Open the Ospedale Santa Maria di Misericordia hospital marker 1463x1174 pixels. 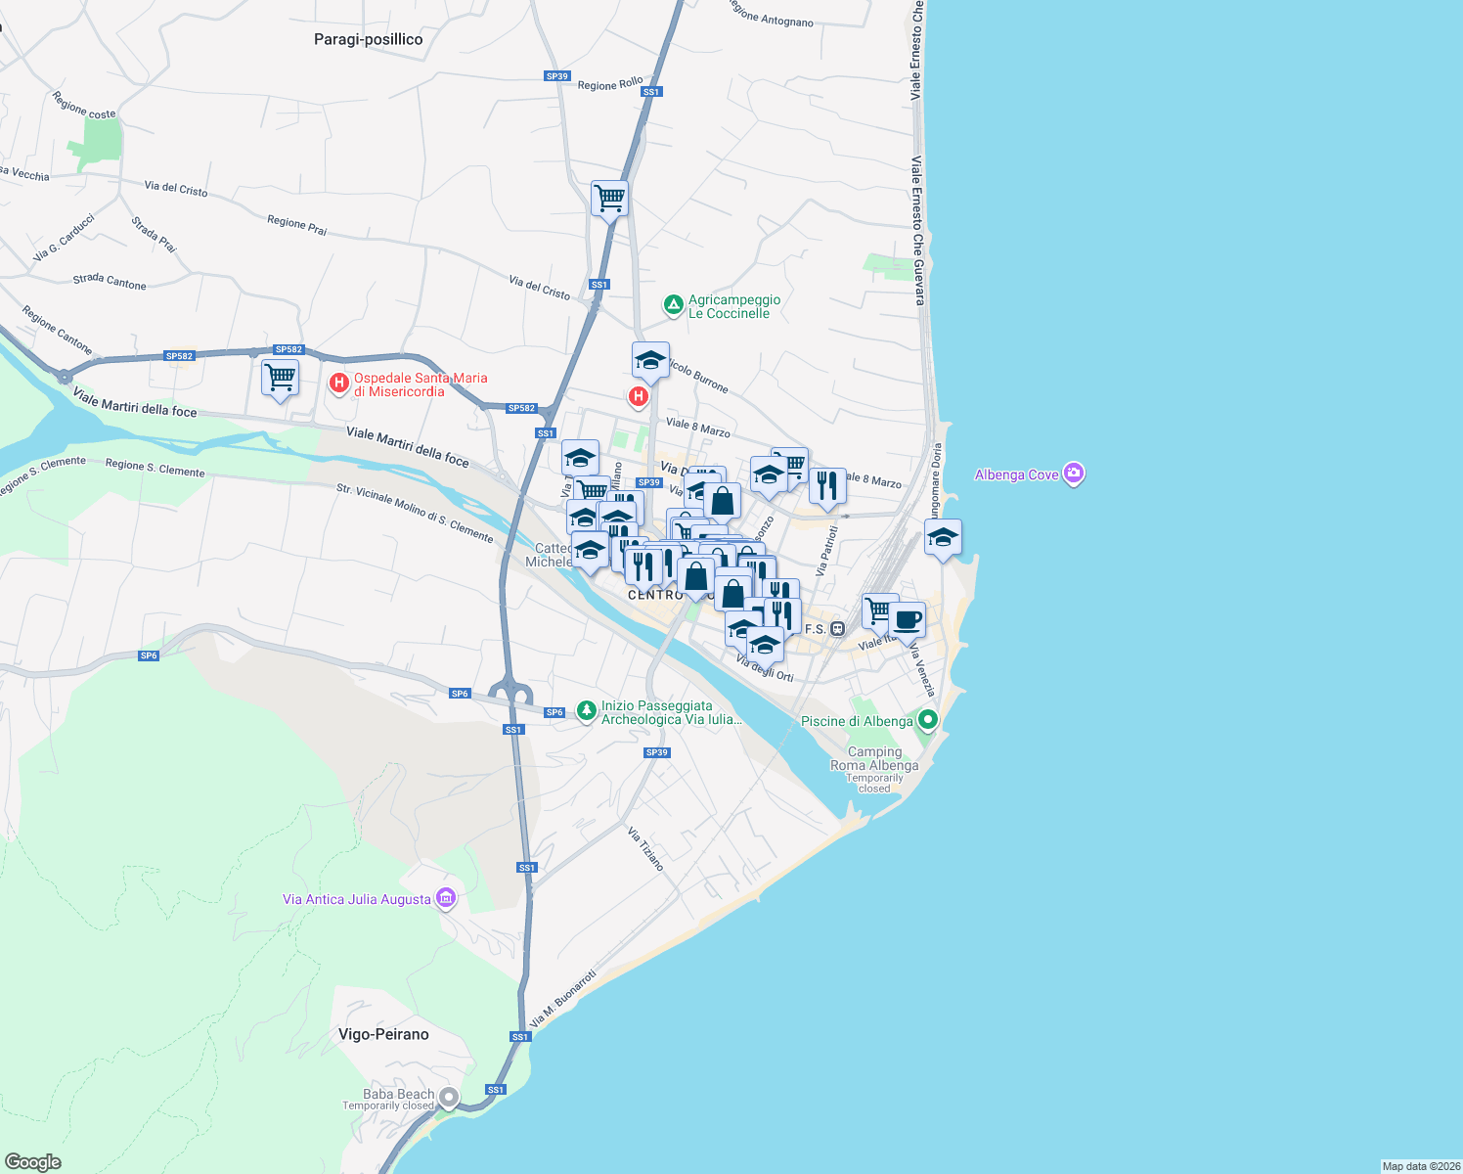click(x=339, y=383)
